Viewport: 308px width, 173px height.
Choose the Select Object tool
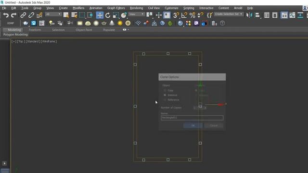click(x=66, y=15)
